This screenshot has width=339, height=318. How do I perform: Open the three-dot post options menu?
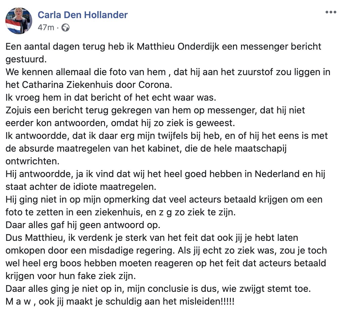331,12
